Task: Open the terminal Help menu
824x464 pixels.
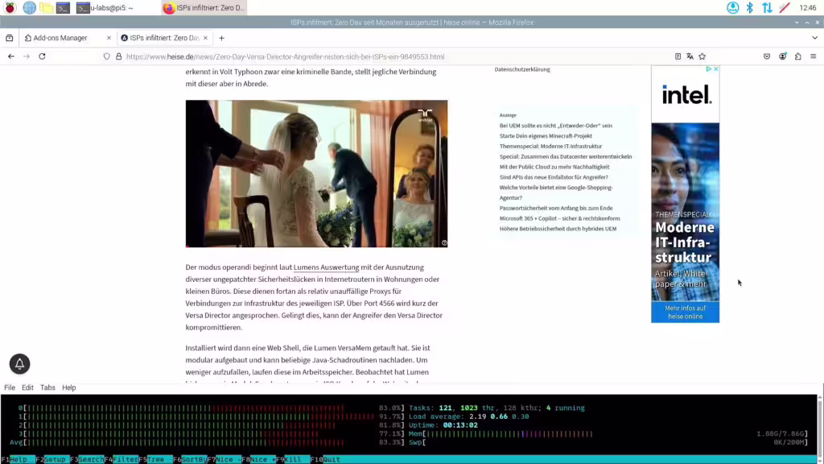Action: [x=69, y=387]
